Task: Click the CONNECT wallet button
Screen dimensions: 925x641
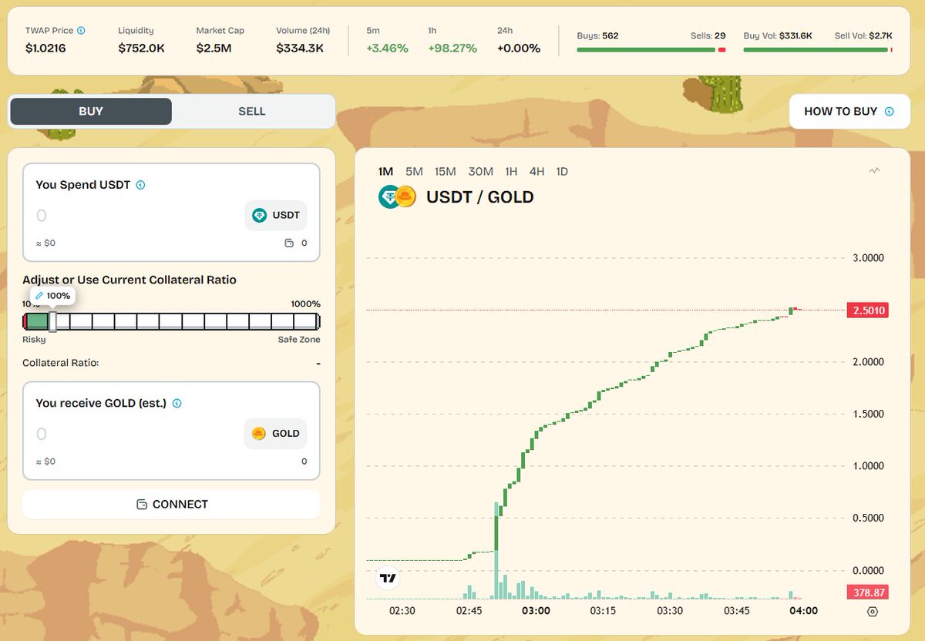Action: pyautogui.click(x=171, y=504)
